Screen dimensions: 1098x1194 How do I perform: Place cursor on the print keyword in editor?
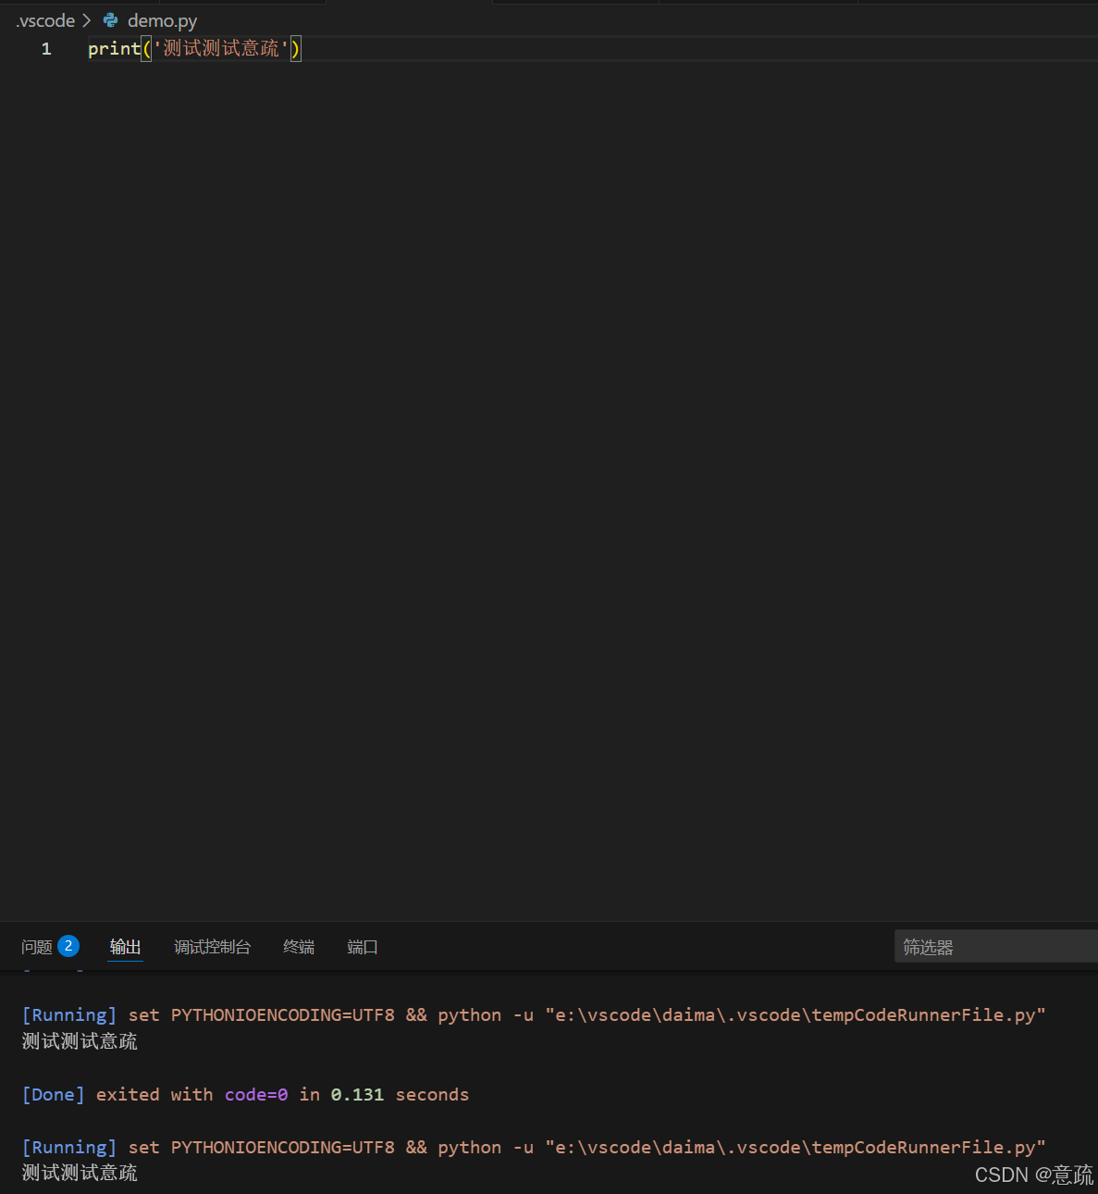click(x=114, y=49)
